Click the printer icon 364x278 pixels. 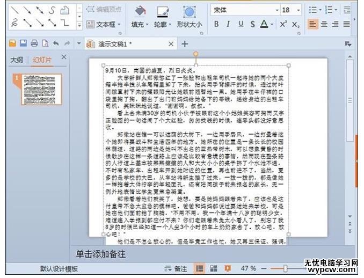pos(34,43)
